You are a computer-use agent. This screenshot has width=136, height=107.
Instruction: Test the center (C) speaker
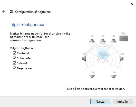pos(103,40)
